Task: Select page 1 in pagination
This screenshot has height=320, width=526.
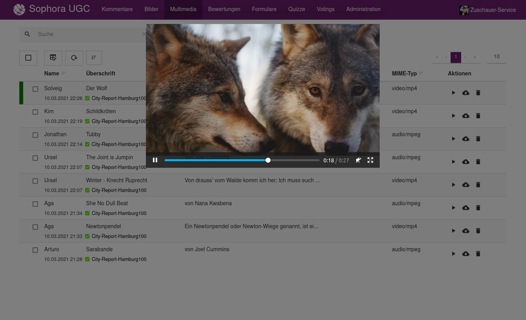Action: [456, 57]
